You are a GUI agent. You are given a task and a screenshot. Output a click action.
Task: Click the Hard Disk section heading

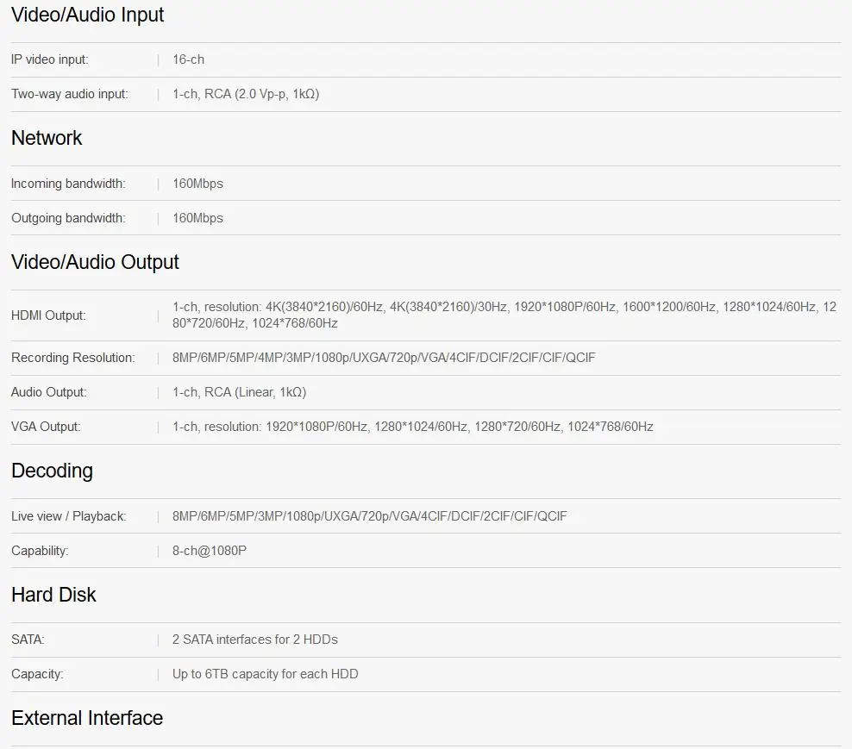[x=53, y=595]
